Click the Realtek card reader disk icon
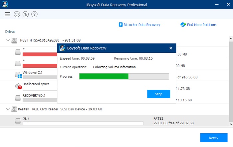The width and height of the screenshot is (233, 147). [x=14, y=109]
